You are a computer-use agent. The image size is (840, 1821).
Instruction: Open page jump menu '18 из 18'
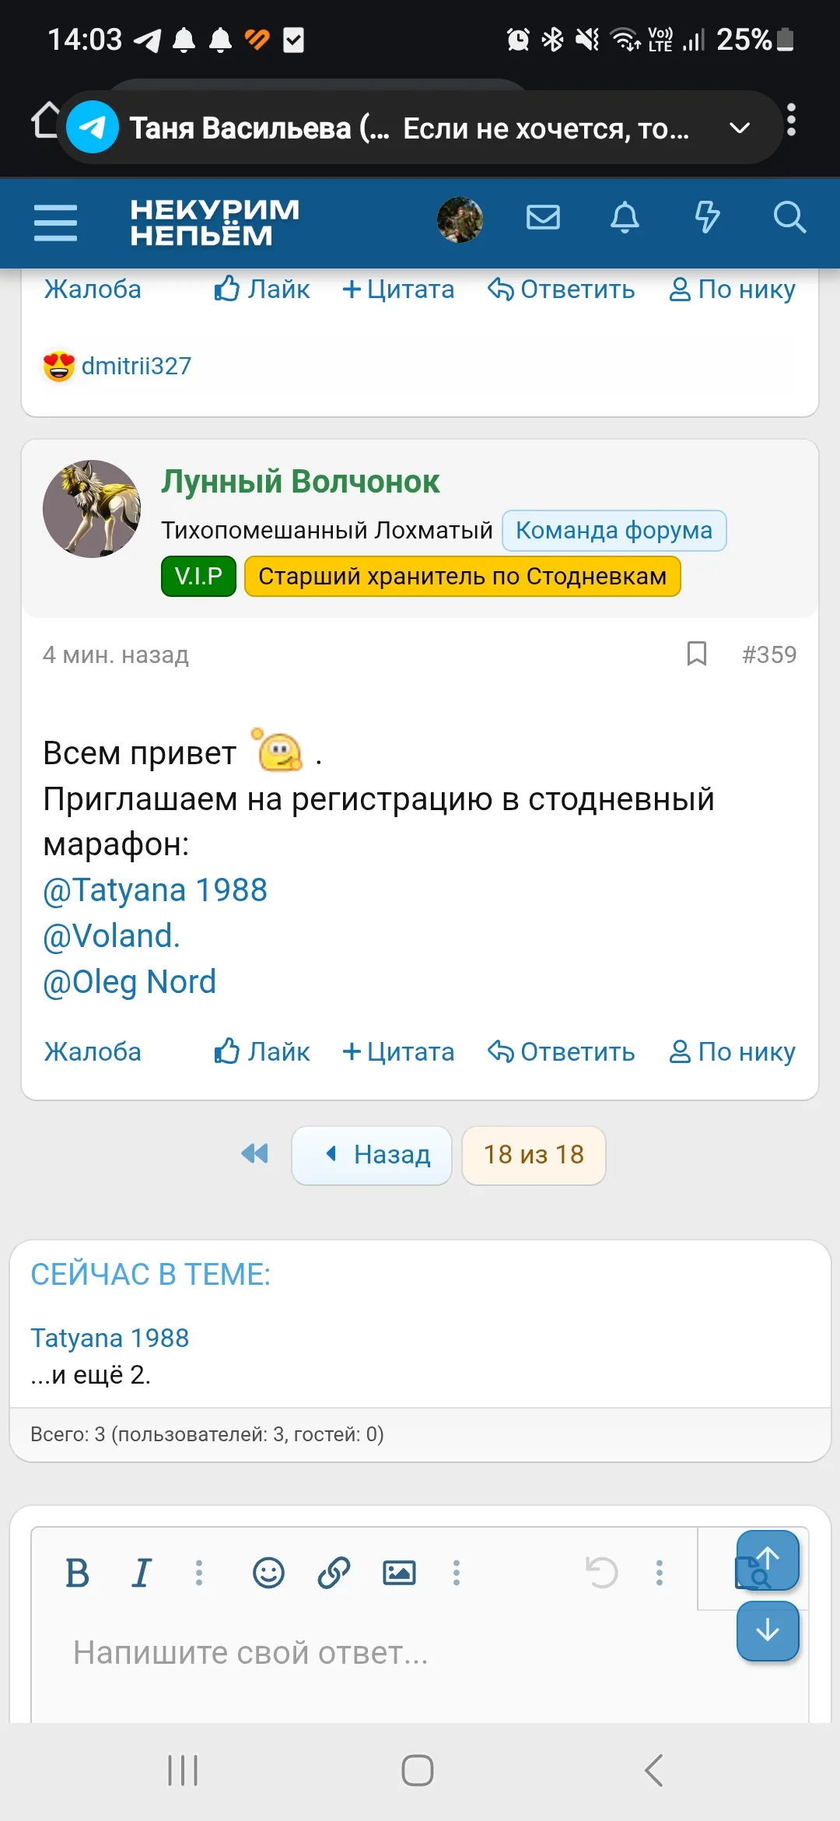coord(534,1155)
